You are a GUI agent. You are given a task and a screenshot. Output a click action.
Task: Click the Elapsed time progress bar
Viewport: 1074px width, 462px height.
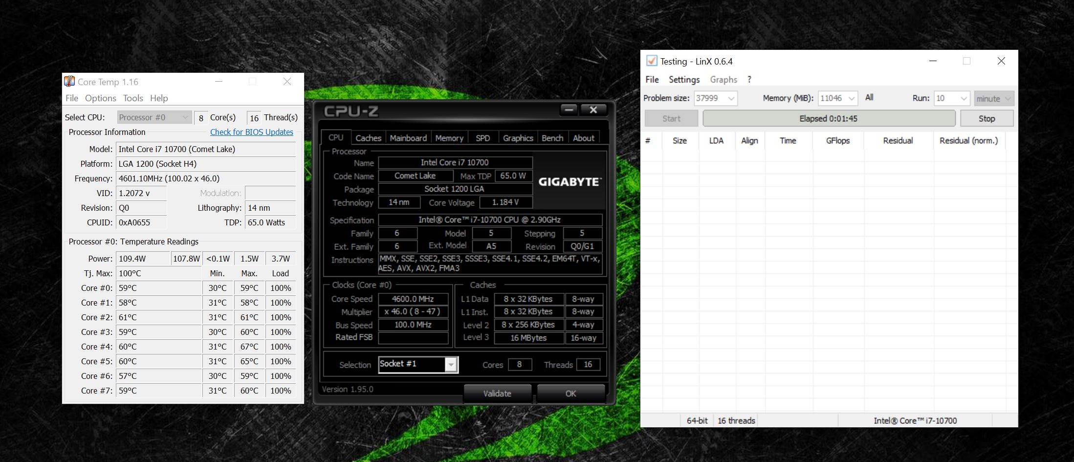828,118
